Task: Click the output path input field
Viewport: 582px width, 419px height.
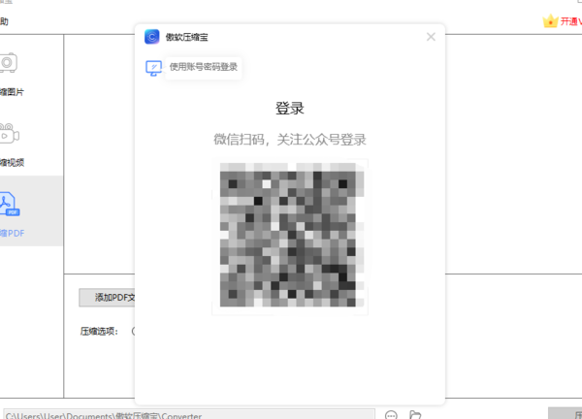Action: coord(189,414)
